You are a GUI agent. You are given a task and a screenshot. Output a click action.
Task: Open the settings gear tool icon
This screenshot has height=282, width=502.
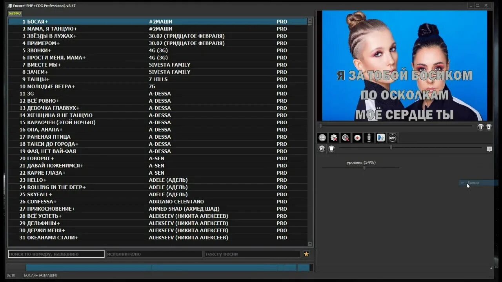pyautogui.click(x=334, y=137)
